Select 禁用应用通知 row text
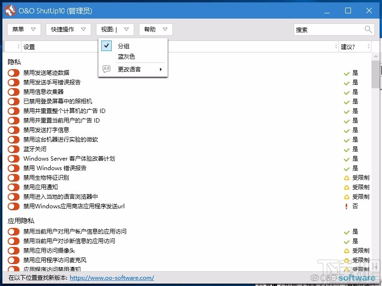This screenshot has width=382, height=286. click(x=41, y=187)
